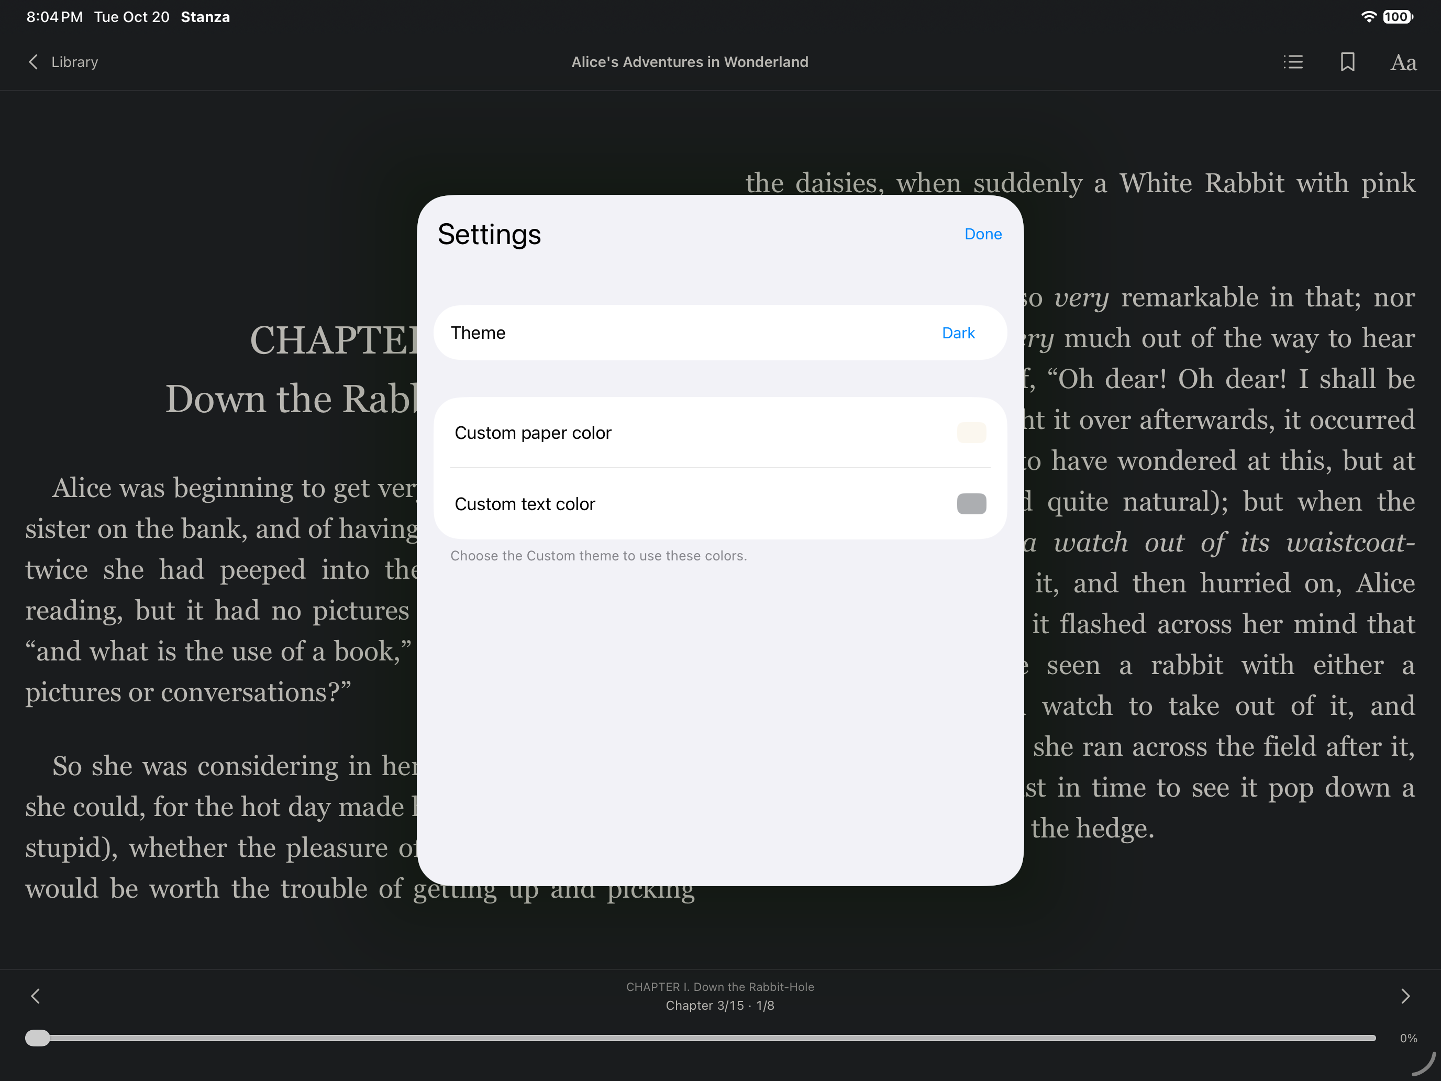Image resolution: width=1441 pixels, height=1081 pixels.
Task: Tap the Theme row label
Action: pyautogui.click(x=478, y=333)
